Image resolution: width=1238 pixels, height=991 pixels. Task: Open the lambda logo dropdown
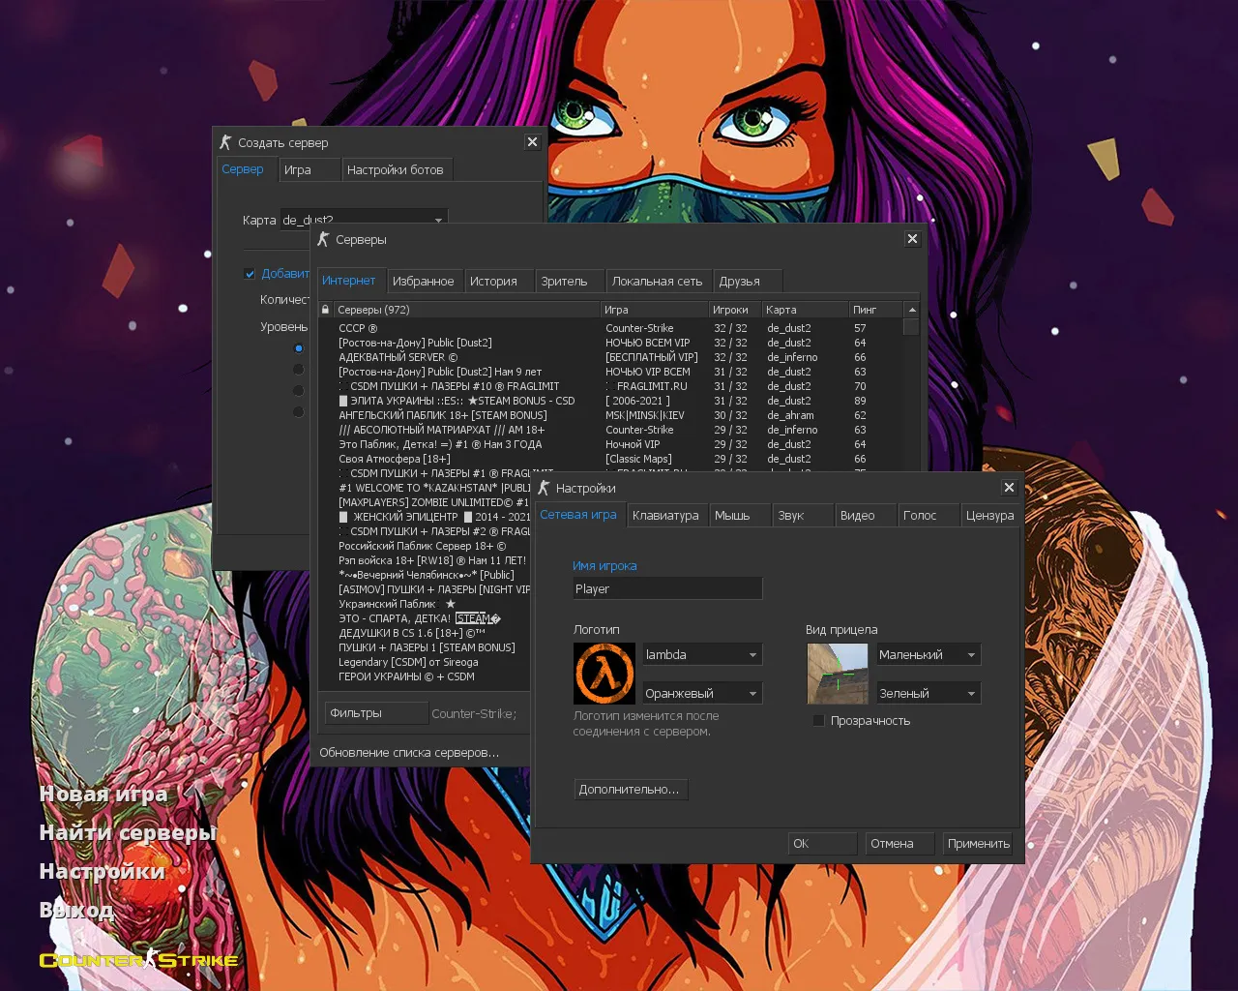[x=702, y=655]
